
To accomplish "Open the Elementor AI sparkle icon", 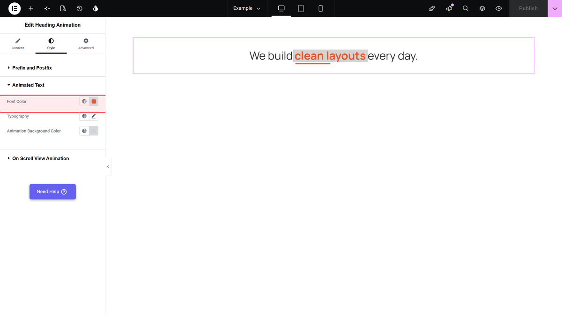I will 47,8.
